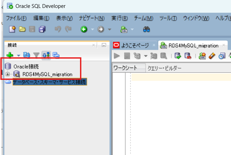
Task: Click into the SQL worksheet editor area
Action: click(181, 114)
